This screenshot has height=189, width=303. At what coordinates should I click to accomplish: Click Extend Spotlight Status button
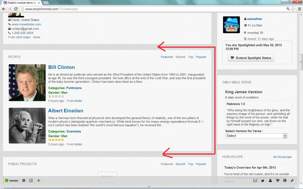[251, 58]
